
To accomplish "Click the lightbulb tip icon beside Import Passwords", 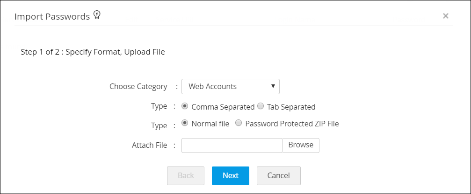I will 97,15.
